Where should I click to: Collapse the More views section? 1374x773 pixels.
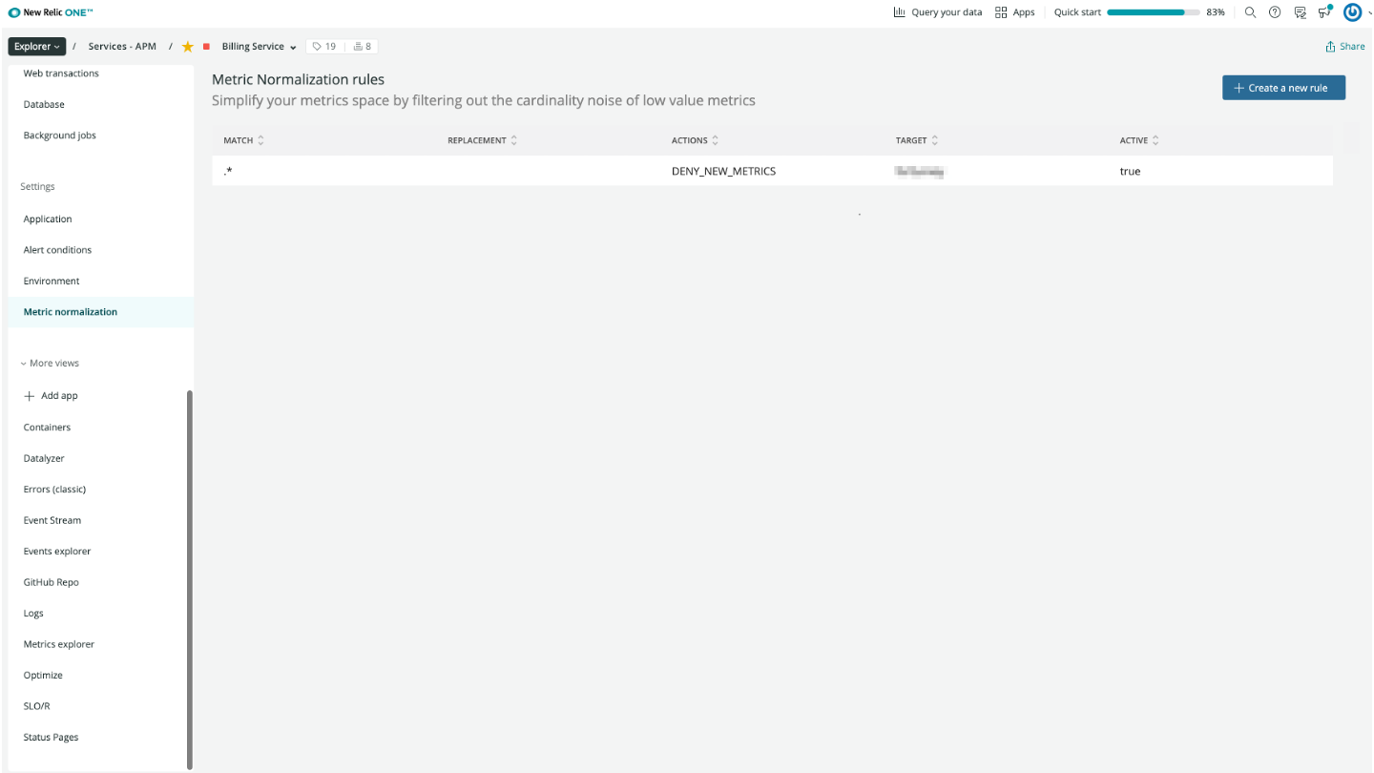click(50, 364)
